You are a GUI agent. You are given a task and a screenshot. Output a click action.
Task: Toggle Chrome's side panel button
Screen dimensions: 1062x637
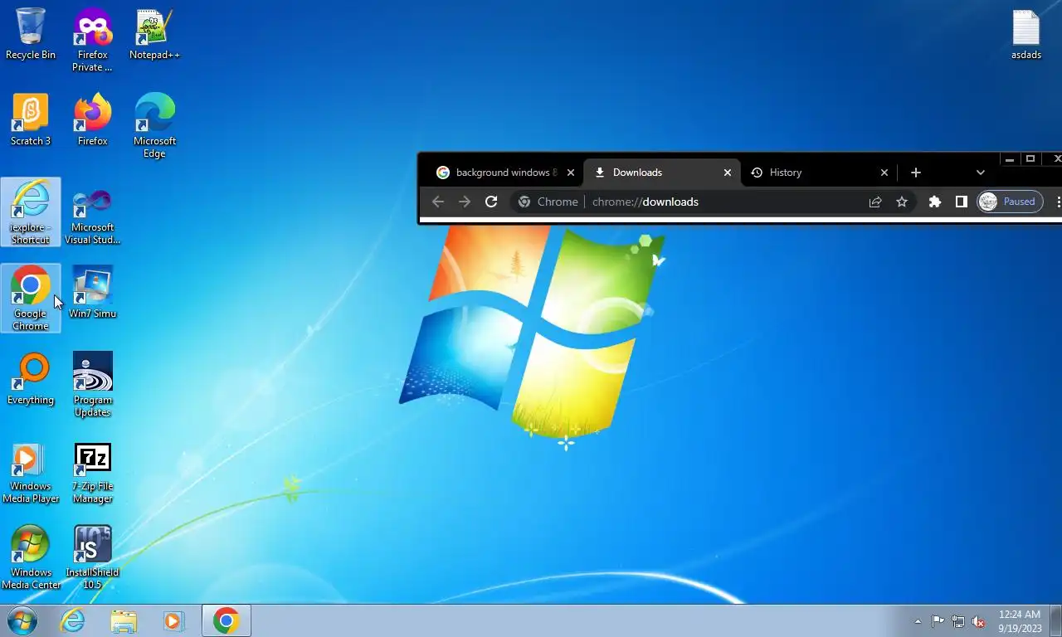pos(962,202)
